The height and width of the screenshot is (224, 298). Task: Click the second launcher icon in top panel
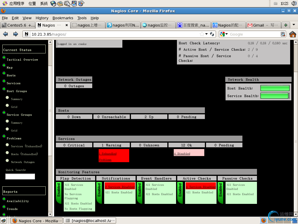point(60,3)
